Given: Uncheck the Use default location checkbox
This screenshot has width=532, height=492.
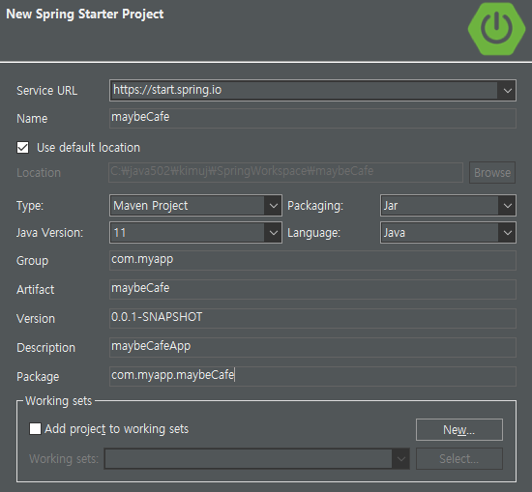Looking at the screenshot, I should (x=23, y=148).
